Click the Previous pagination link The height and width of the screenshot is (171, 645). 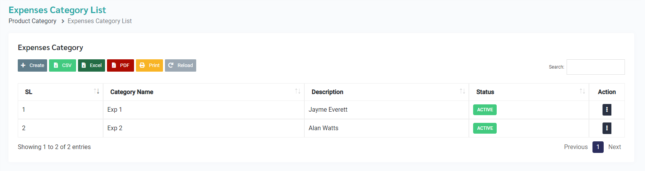point(575,147)
